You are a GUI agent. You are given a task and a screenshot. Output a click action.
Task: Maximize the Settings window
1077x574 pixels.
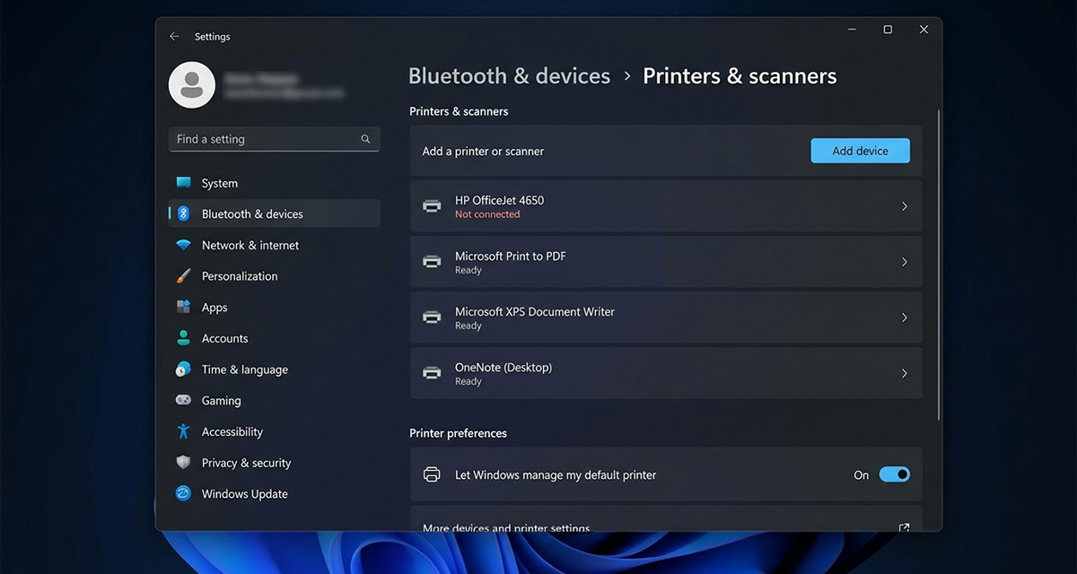[x=888, y=30]
